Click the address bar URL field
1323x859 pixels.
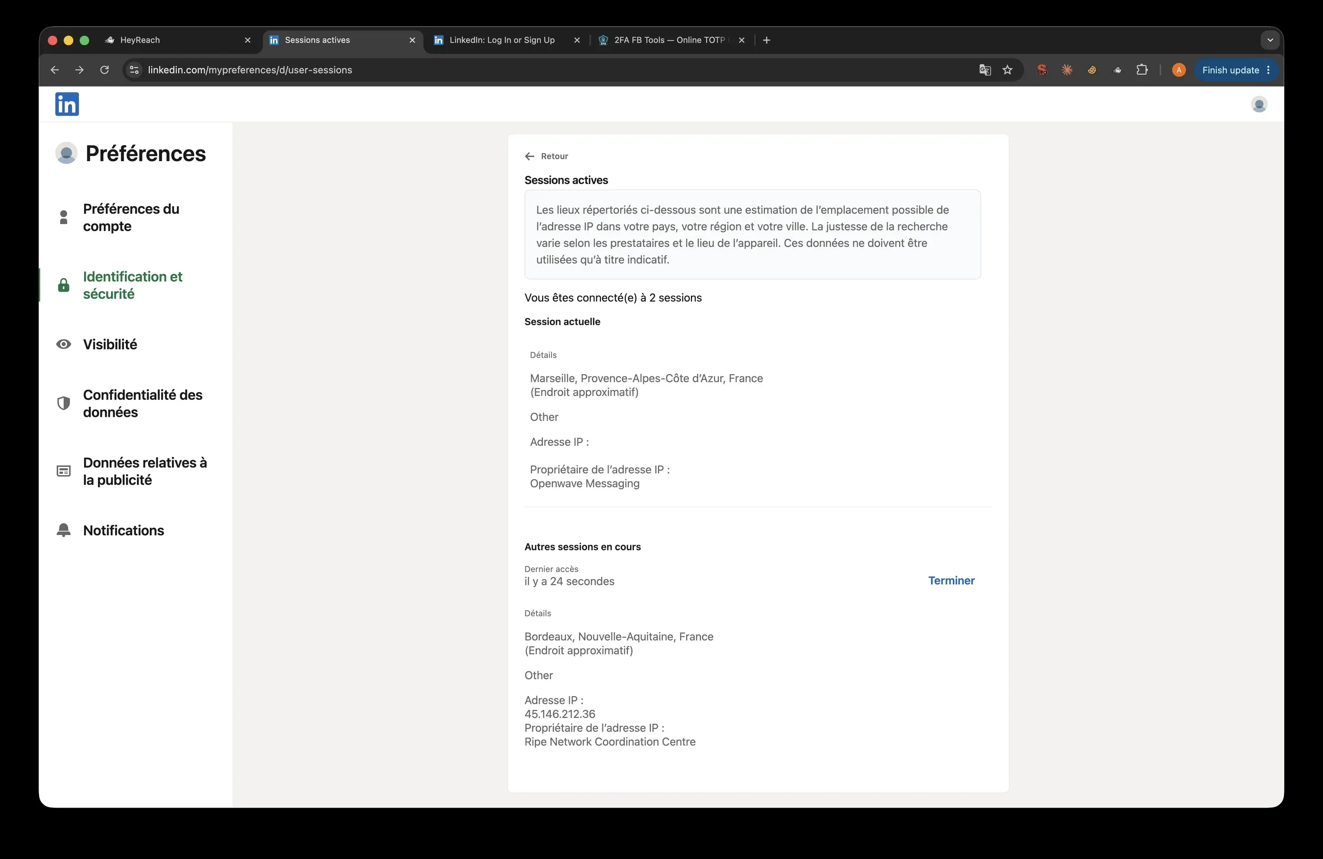[x=556, y=70]
